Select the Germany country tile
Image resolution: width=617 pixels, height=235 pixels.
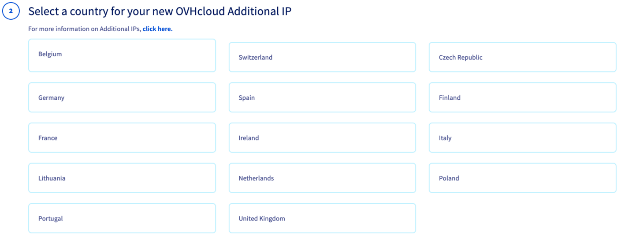tap(122, 98)
